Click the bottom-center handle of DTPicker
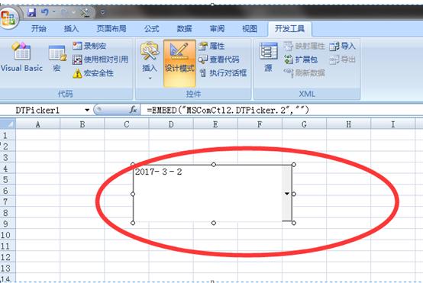This screenshot has height=283, width=423. click(213, 223)
